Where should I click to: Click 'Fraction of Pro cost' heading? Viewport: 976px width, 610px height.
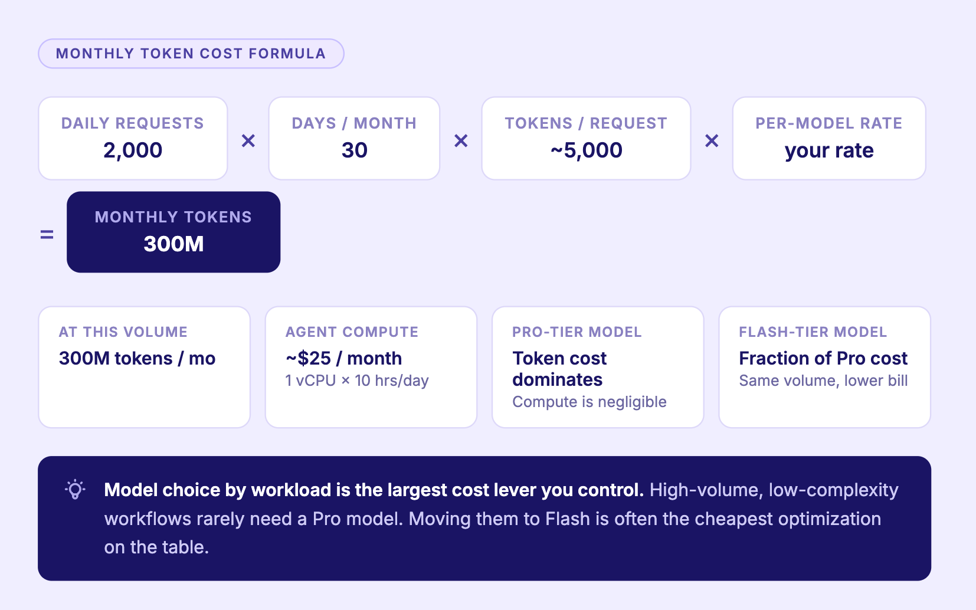(x=823, y=358)
